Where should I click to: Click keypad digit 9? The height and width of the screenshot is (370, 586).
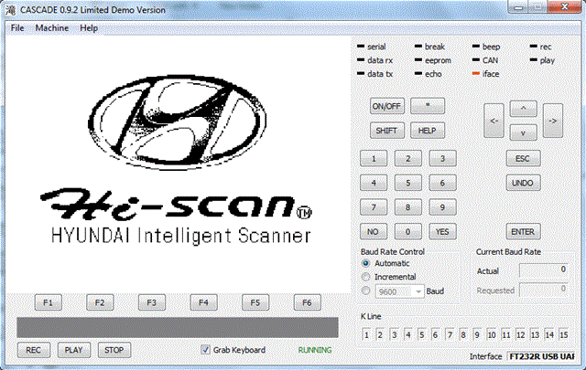442,207
